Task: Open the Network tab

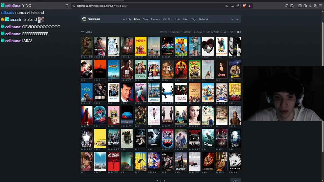Action: pyautogui.click(x=204, y=19)
